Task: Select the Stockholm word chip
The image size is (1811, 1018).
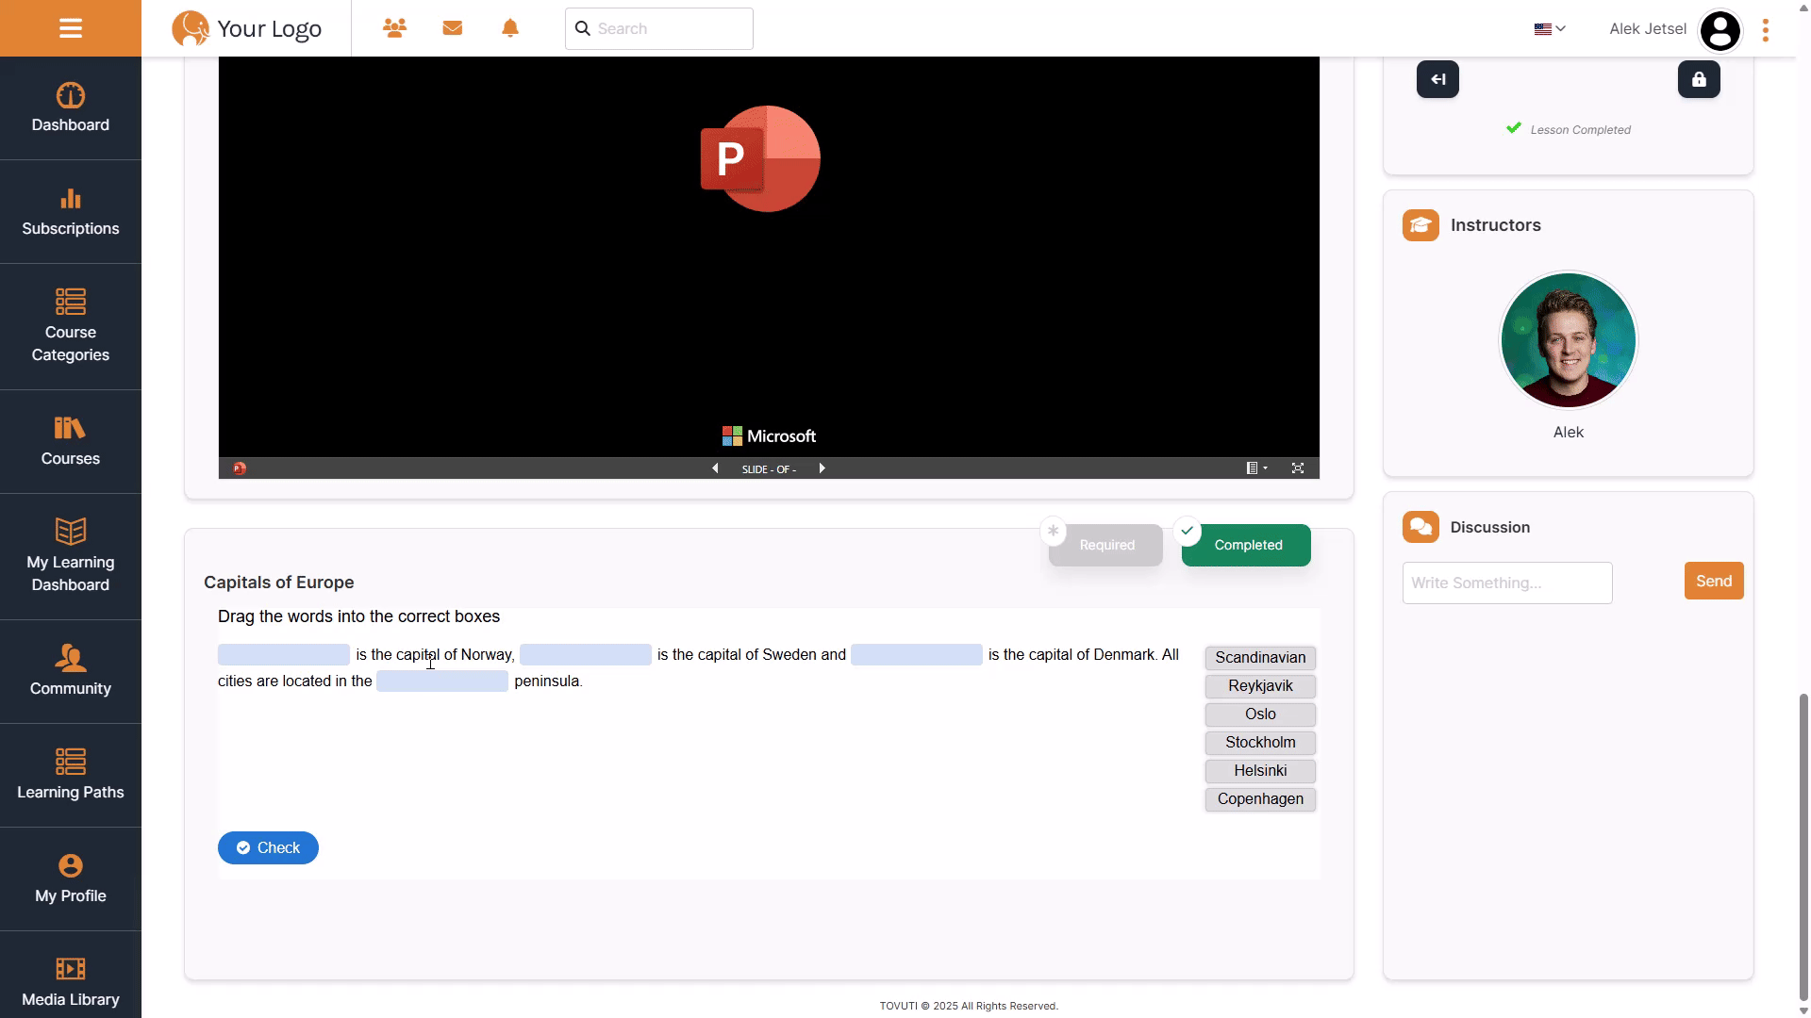Action: pos(1260,742)
